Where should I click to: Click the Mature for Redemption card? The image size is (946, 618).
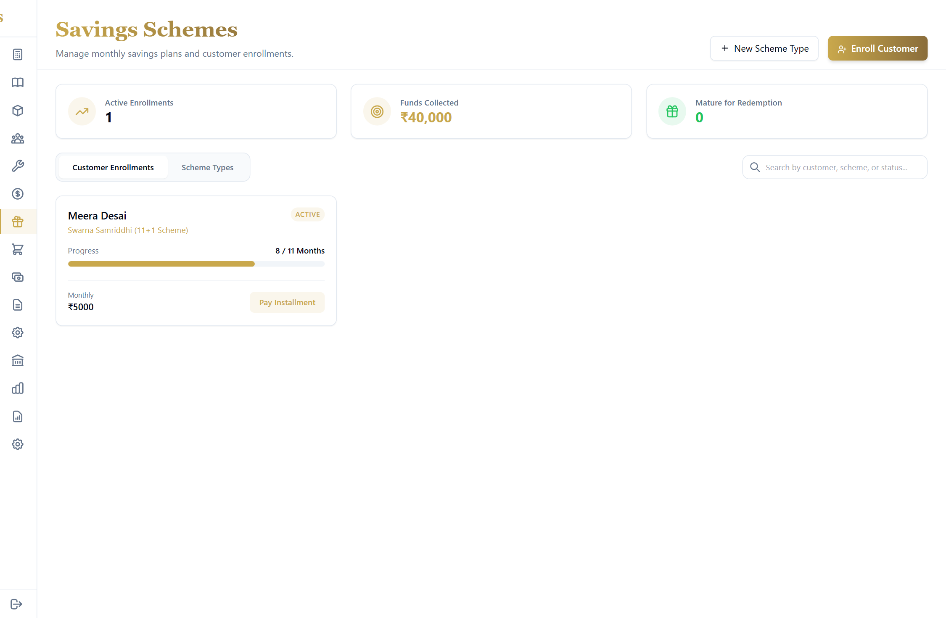click(787, 111)
